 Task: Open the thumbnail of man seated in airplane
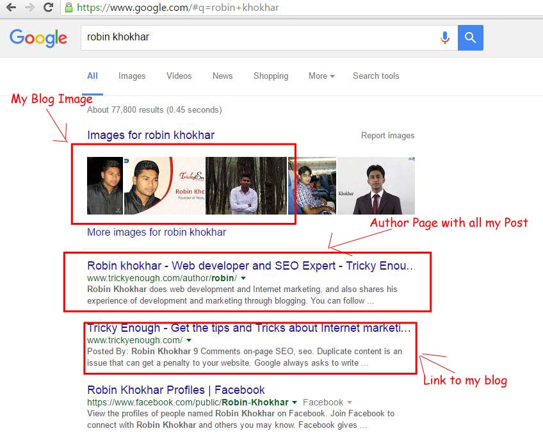[x=312, y=186]
